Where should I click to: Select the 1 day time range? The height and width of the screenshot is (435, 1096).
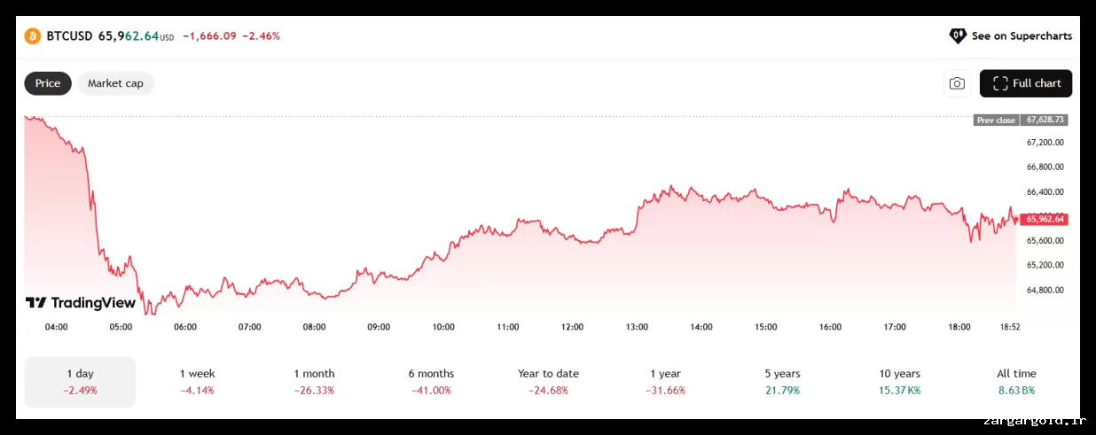pyautogui.click(x=80, y=381)
